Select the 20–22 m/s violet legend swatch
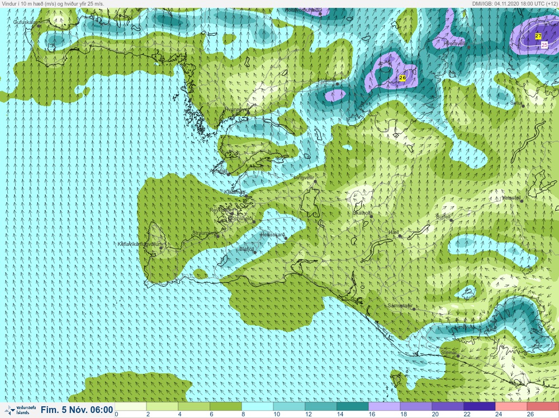 click(x=448, y=407)
